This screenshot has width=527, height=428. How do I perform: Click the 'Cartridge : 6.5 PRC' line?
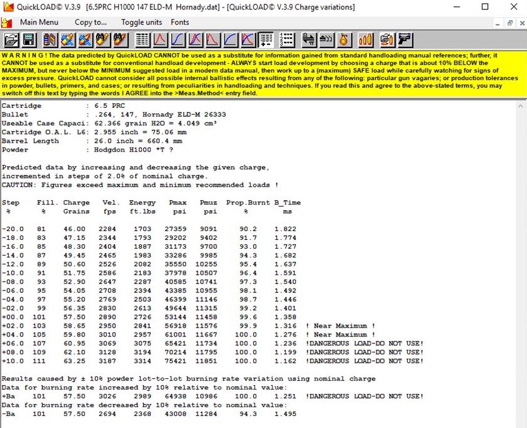(x=63, y=106)
